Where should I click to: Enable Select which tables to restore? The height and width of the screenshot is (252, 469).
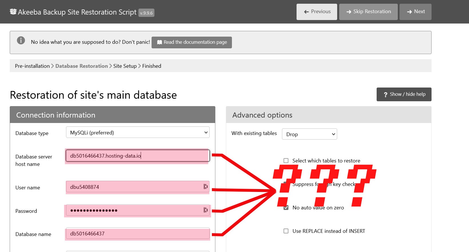[x=286, y=160]
